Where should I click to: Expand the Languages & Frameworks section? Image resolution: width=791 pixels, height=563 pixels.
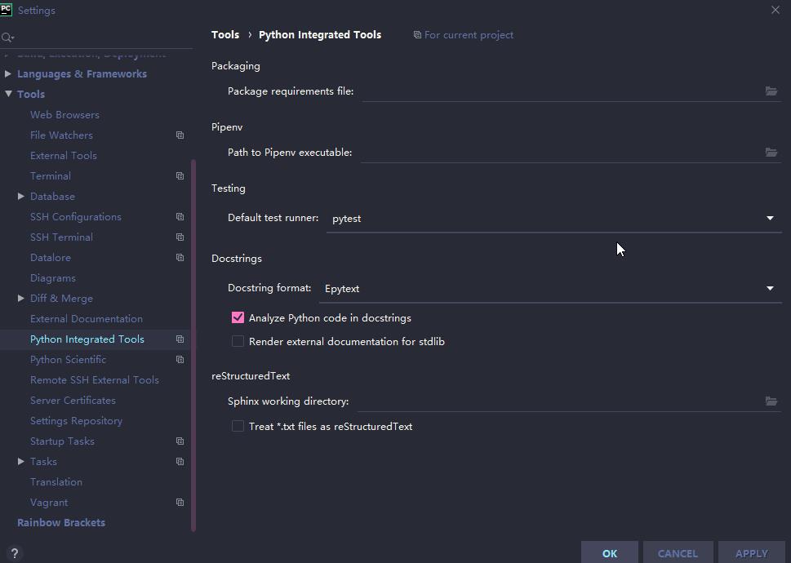8,73
